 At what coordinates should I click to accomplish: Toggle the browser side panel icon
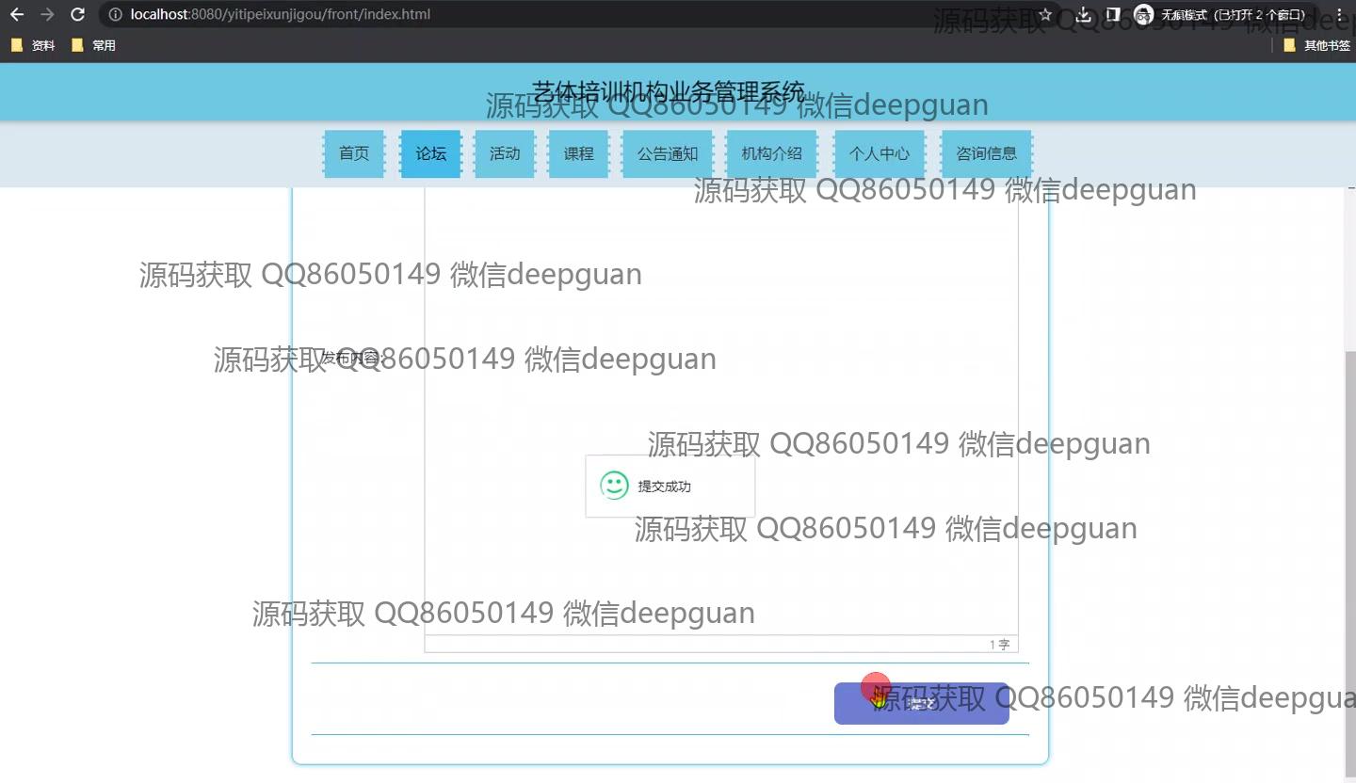[x=1113, y=14]
